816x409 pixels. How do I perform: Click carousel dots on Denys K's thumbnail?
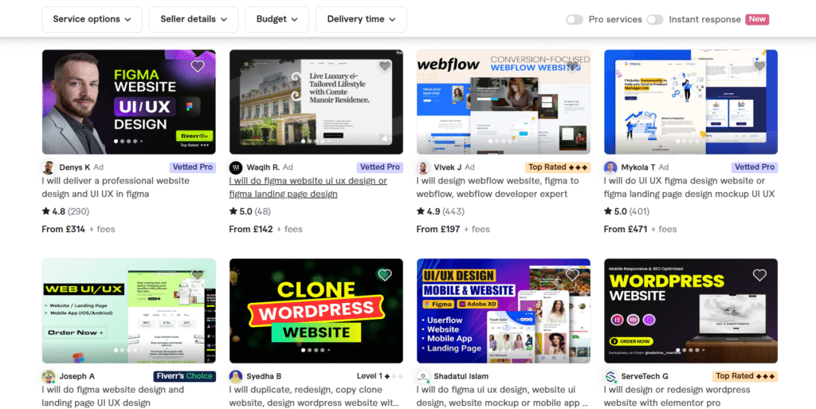click(126, 141)
